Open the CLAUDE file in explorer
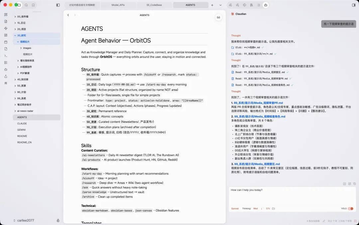The width and height of the screenshot is (359, 225). pos(37,123)
